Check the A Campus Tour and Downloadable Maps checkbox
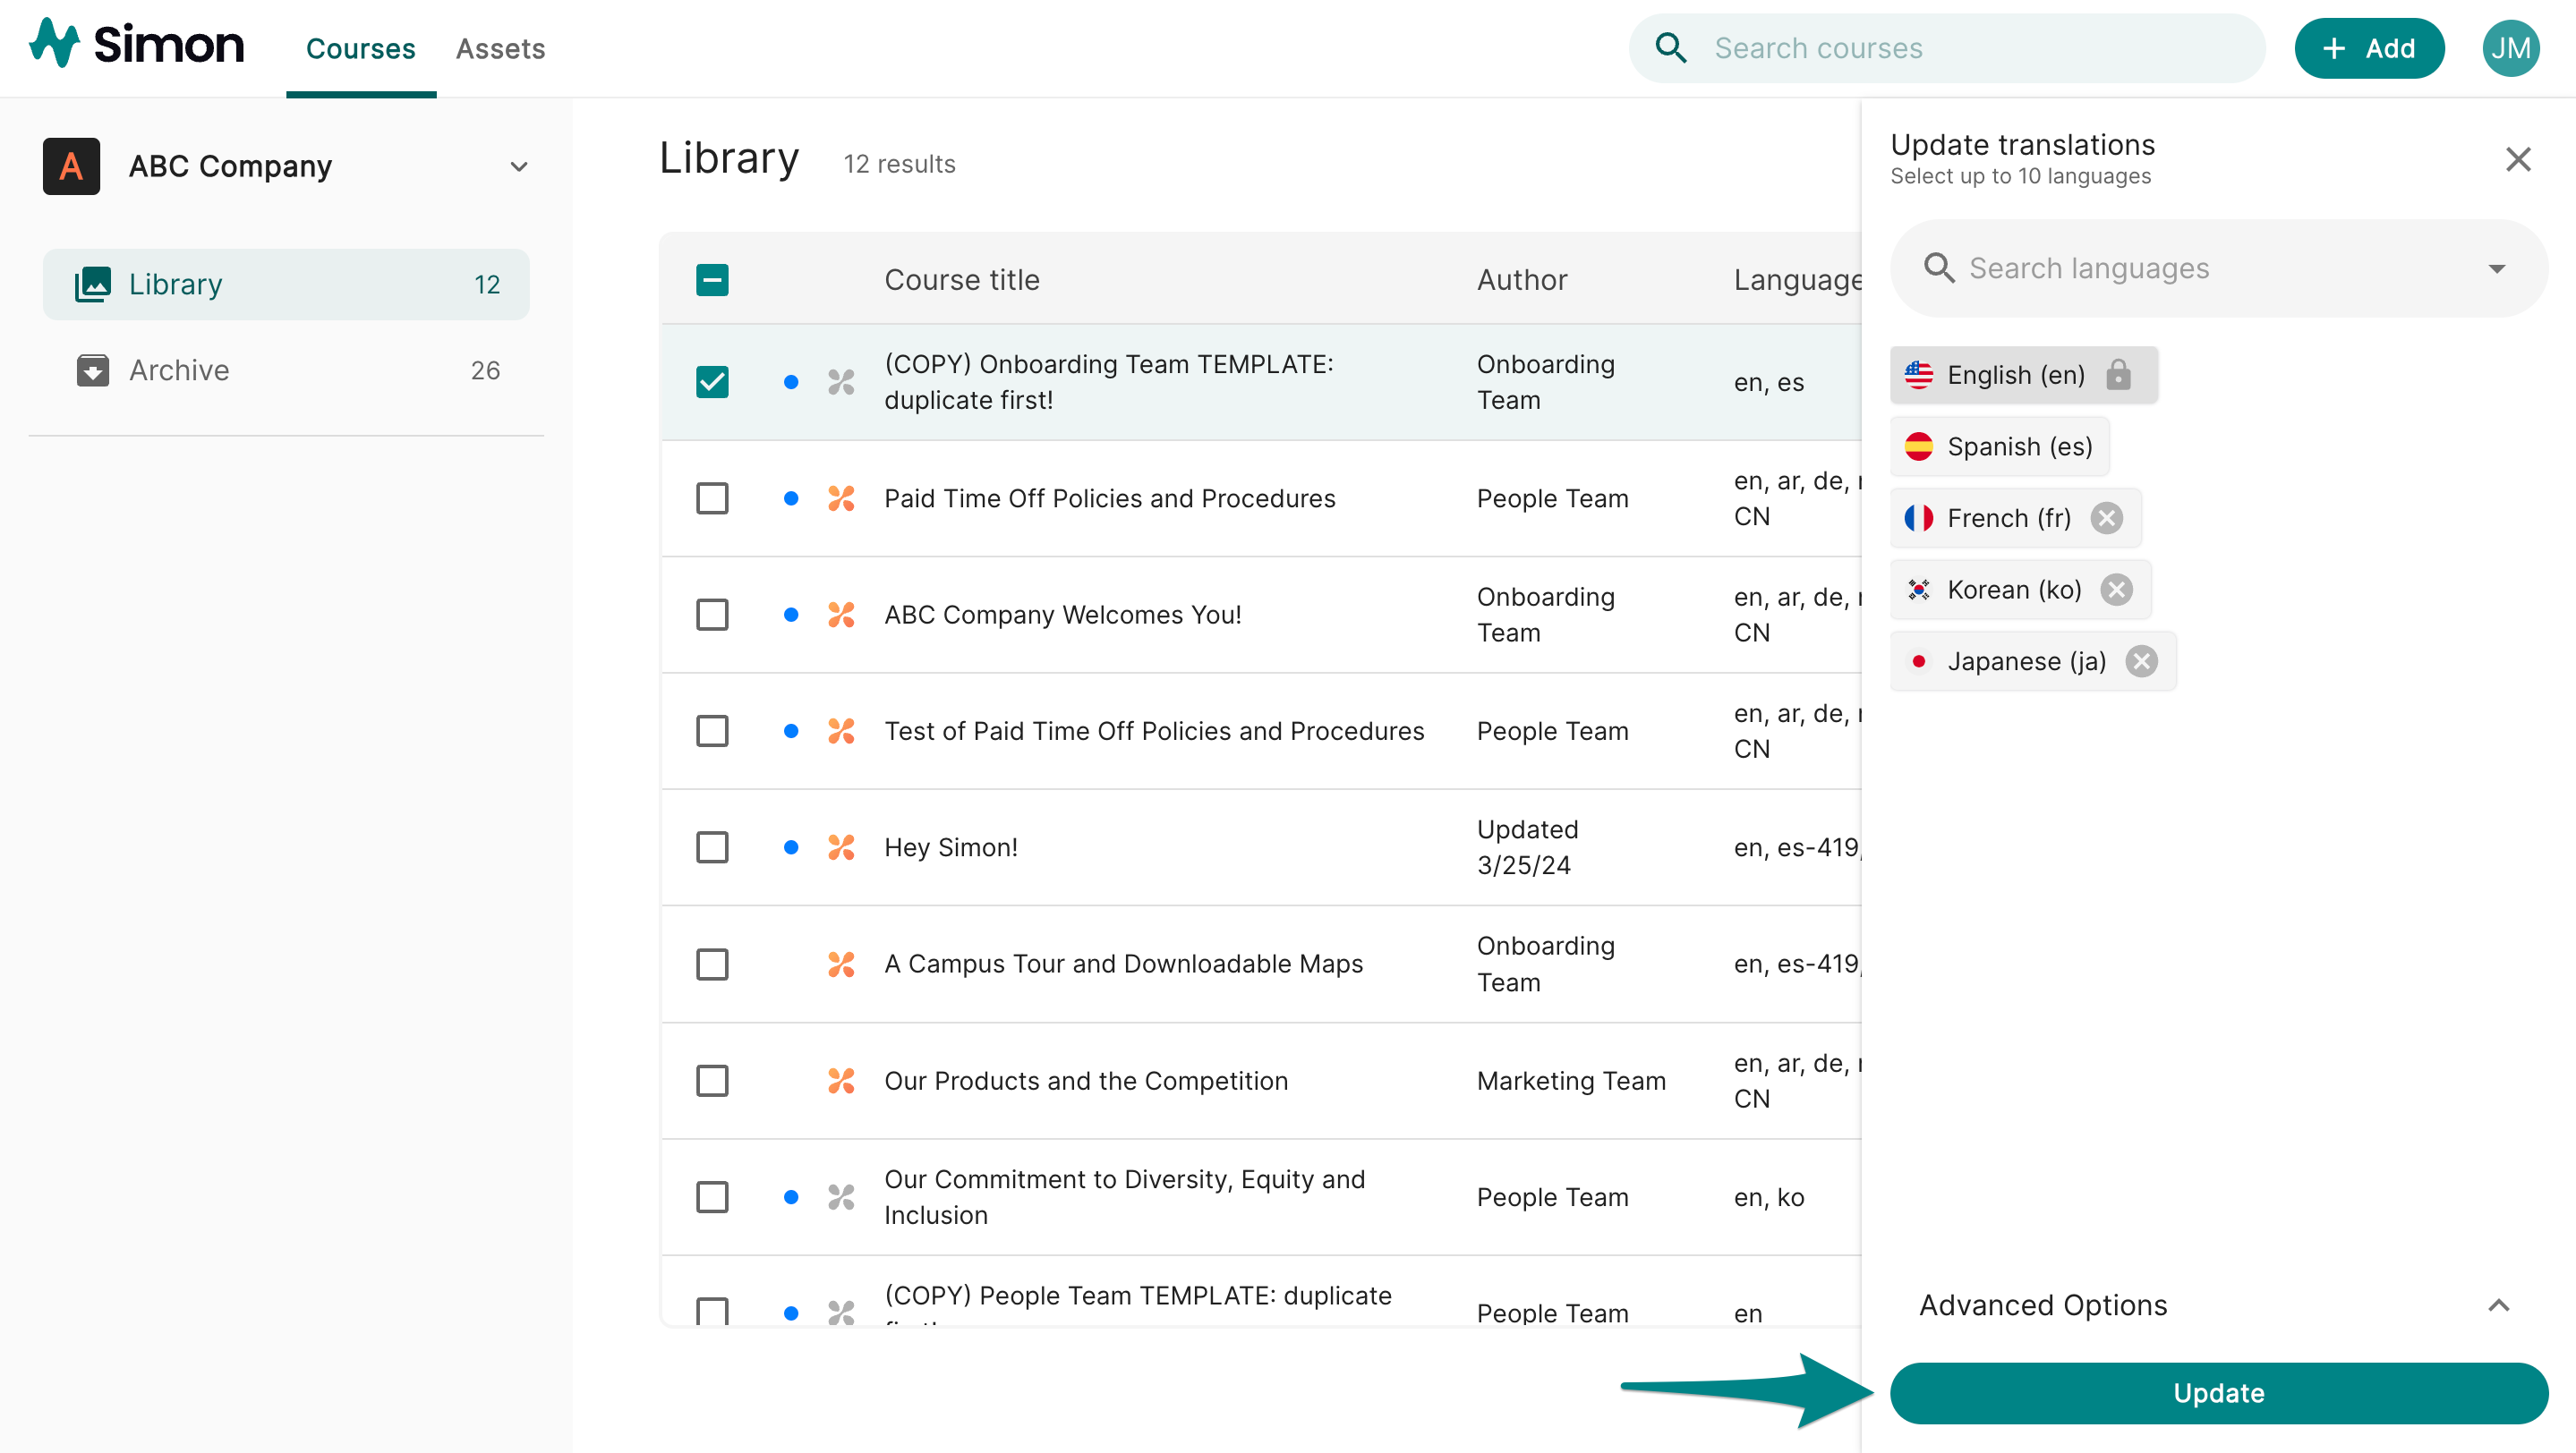Image resolution: width=2576 pixels, height=1453 pixels. [712, 964]
